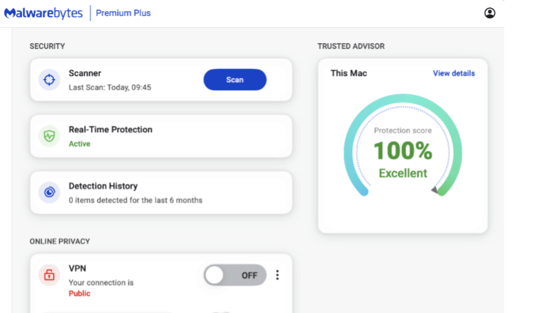The height and width of the screenshot is (313, 557).
Task: Click the red Public connection status
Action: point(79,294)
